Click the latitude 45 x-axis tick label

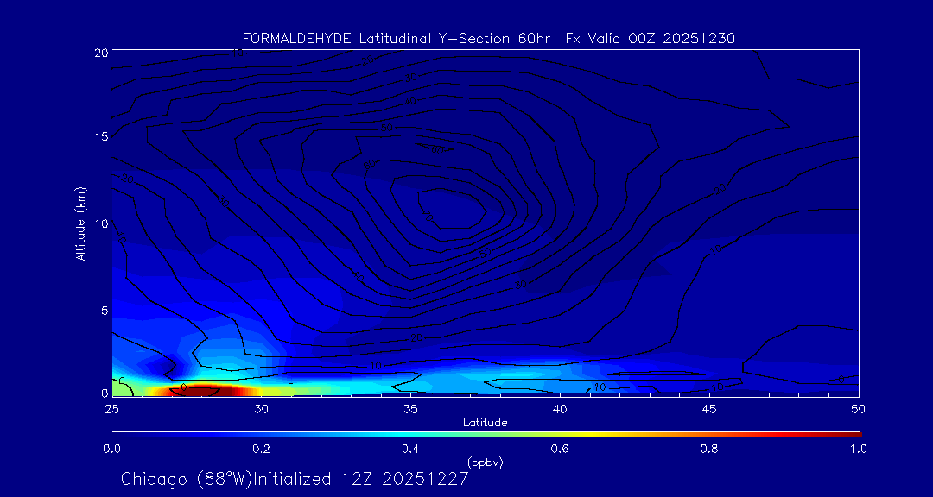tap(709, 408)
